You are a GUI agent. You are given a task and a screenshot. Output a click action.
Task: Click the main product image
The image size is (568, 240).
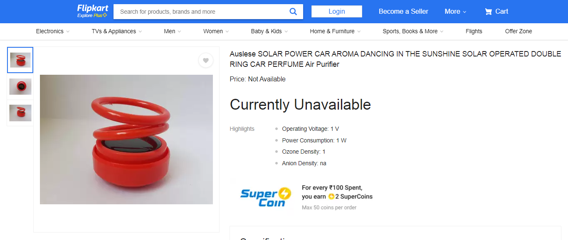point(126,140)
